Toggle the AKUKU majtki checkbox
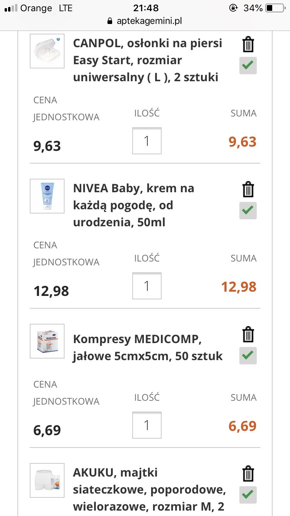Screen dimensions: 290x516 [248, 494]
